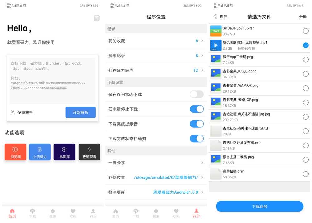
Task: Tap active 我的 tab on settings screen
Action: pyautogui.click(x=196, y=213)
